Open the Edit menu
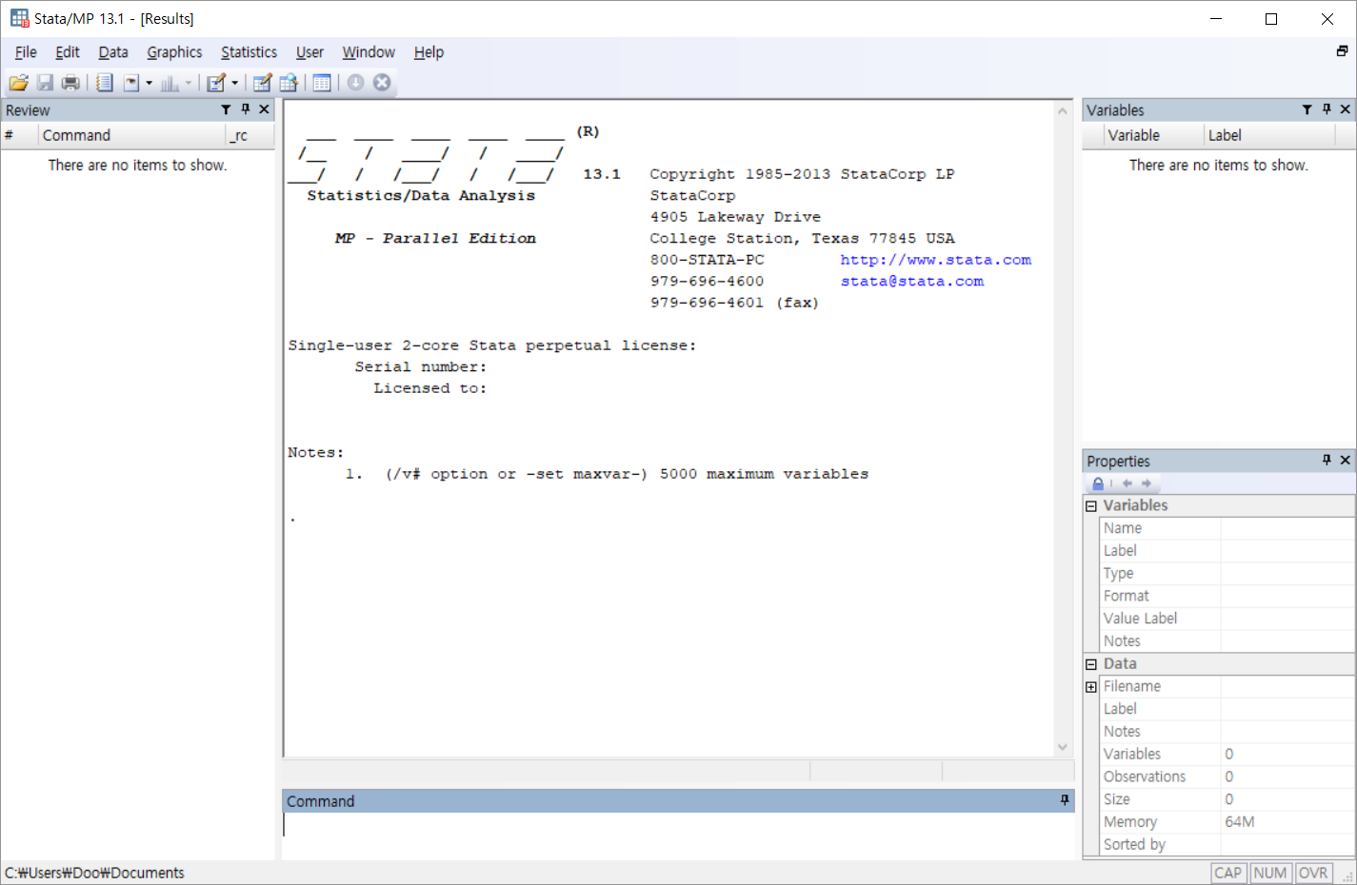 (68, 52)
